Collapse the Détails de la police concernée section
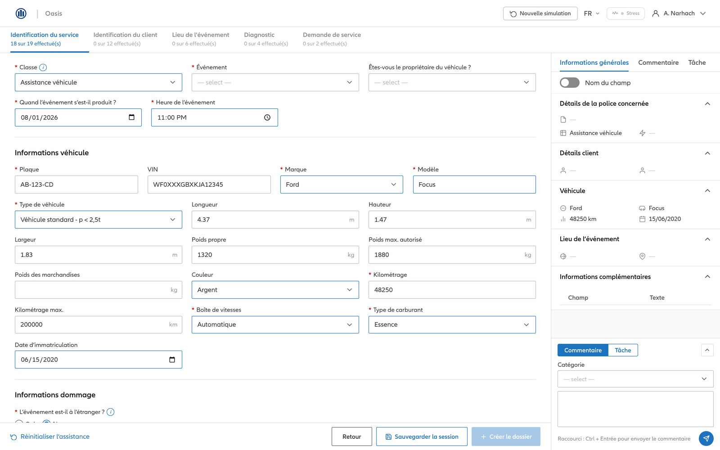720x450 pixels. click(707, 104)
